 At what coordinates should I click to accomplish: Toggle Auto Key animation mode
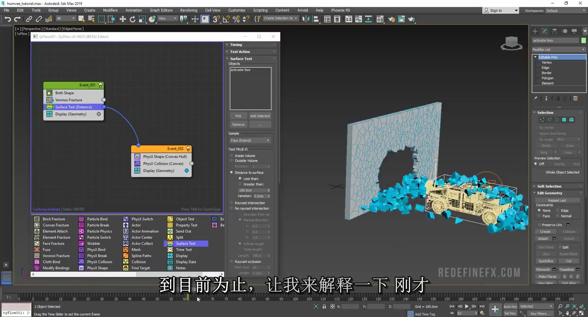pos(510,306)
